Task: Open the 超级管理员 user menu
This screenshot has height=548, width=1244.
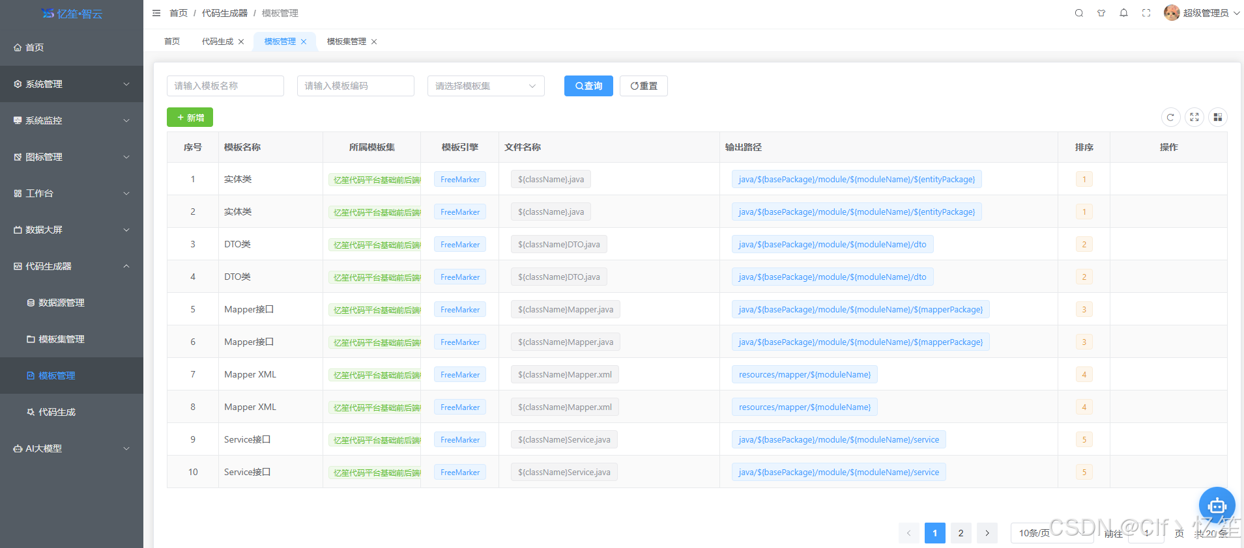Action: pos(1202,13)
